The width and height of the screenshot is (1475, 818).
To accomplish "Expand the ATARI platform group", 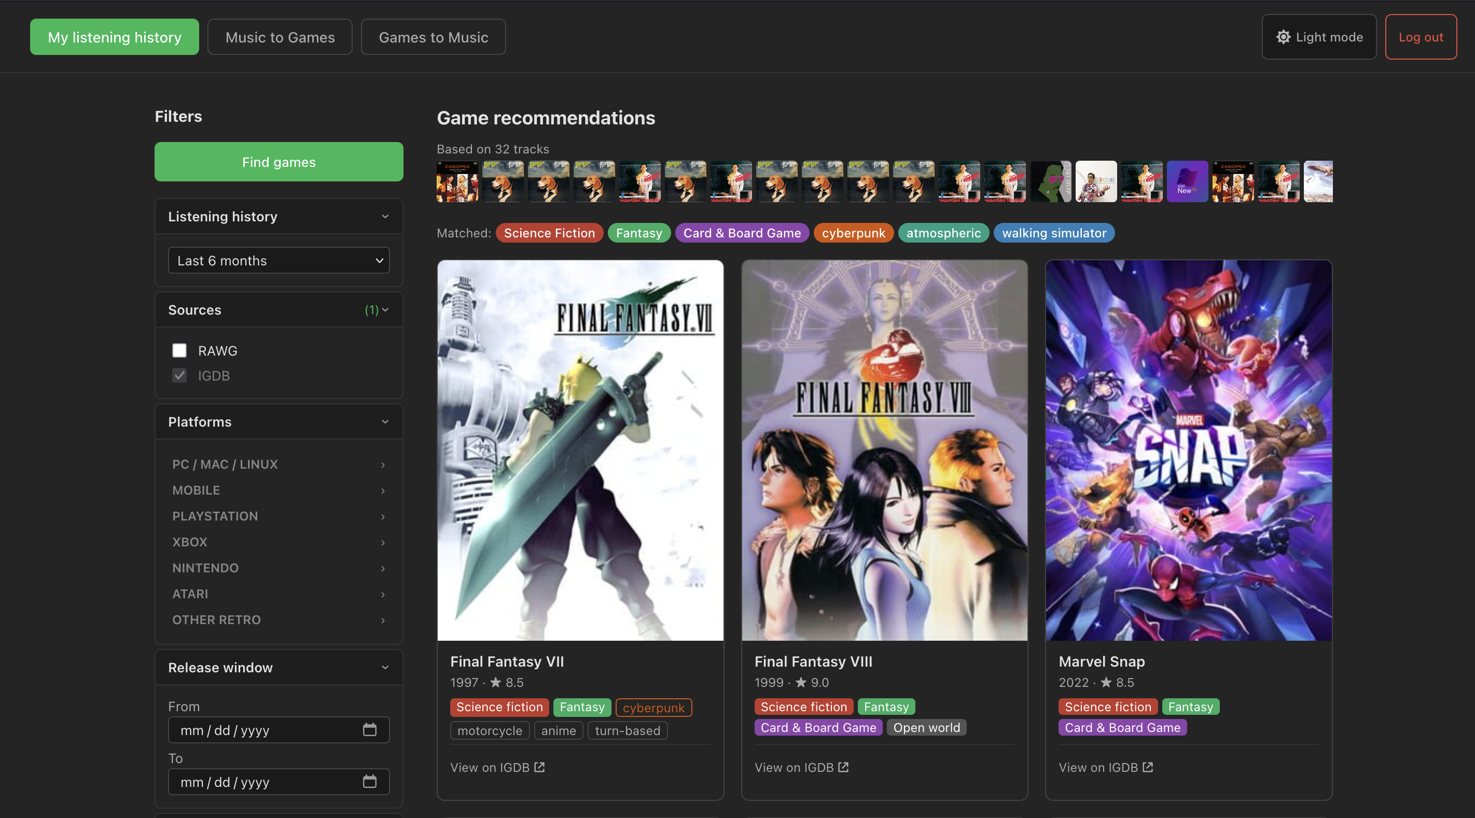I will click(x=279, y=594).
